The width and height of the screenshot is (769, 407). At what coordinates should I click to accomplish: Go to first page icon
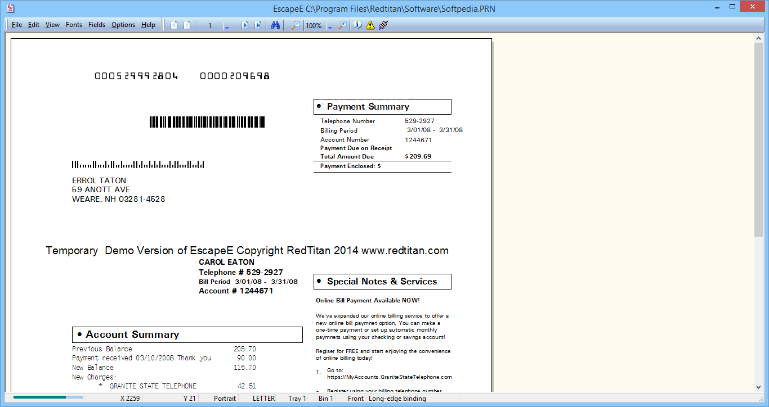174,25
